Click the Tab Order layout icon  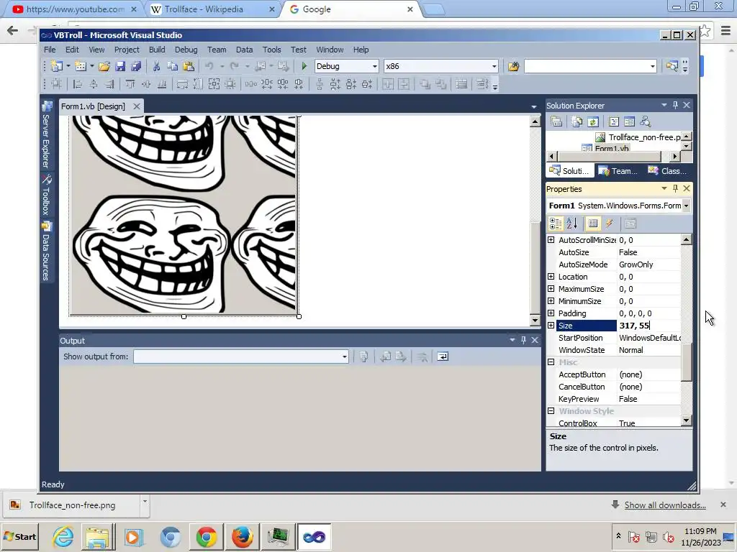482,84
